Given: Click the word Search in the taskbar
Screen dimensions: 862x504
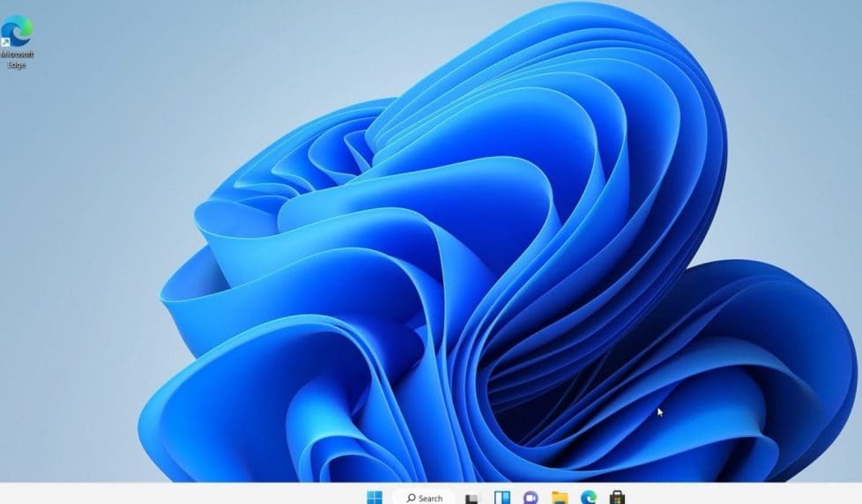Looking at the screenshot, I should [x=431, y=499].
